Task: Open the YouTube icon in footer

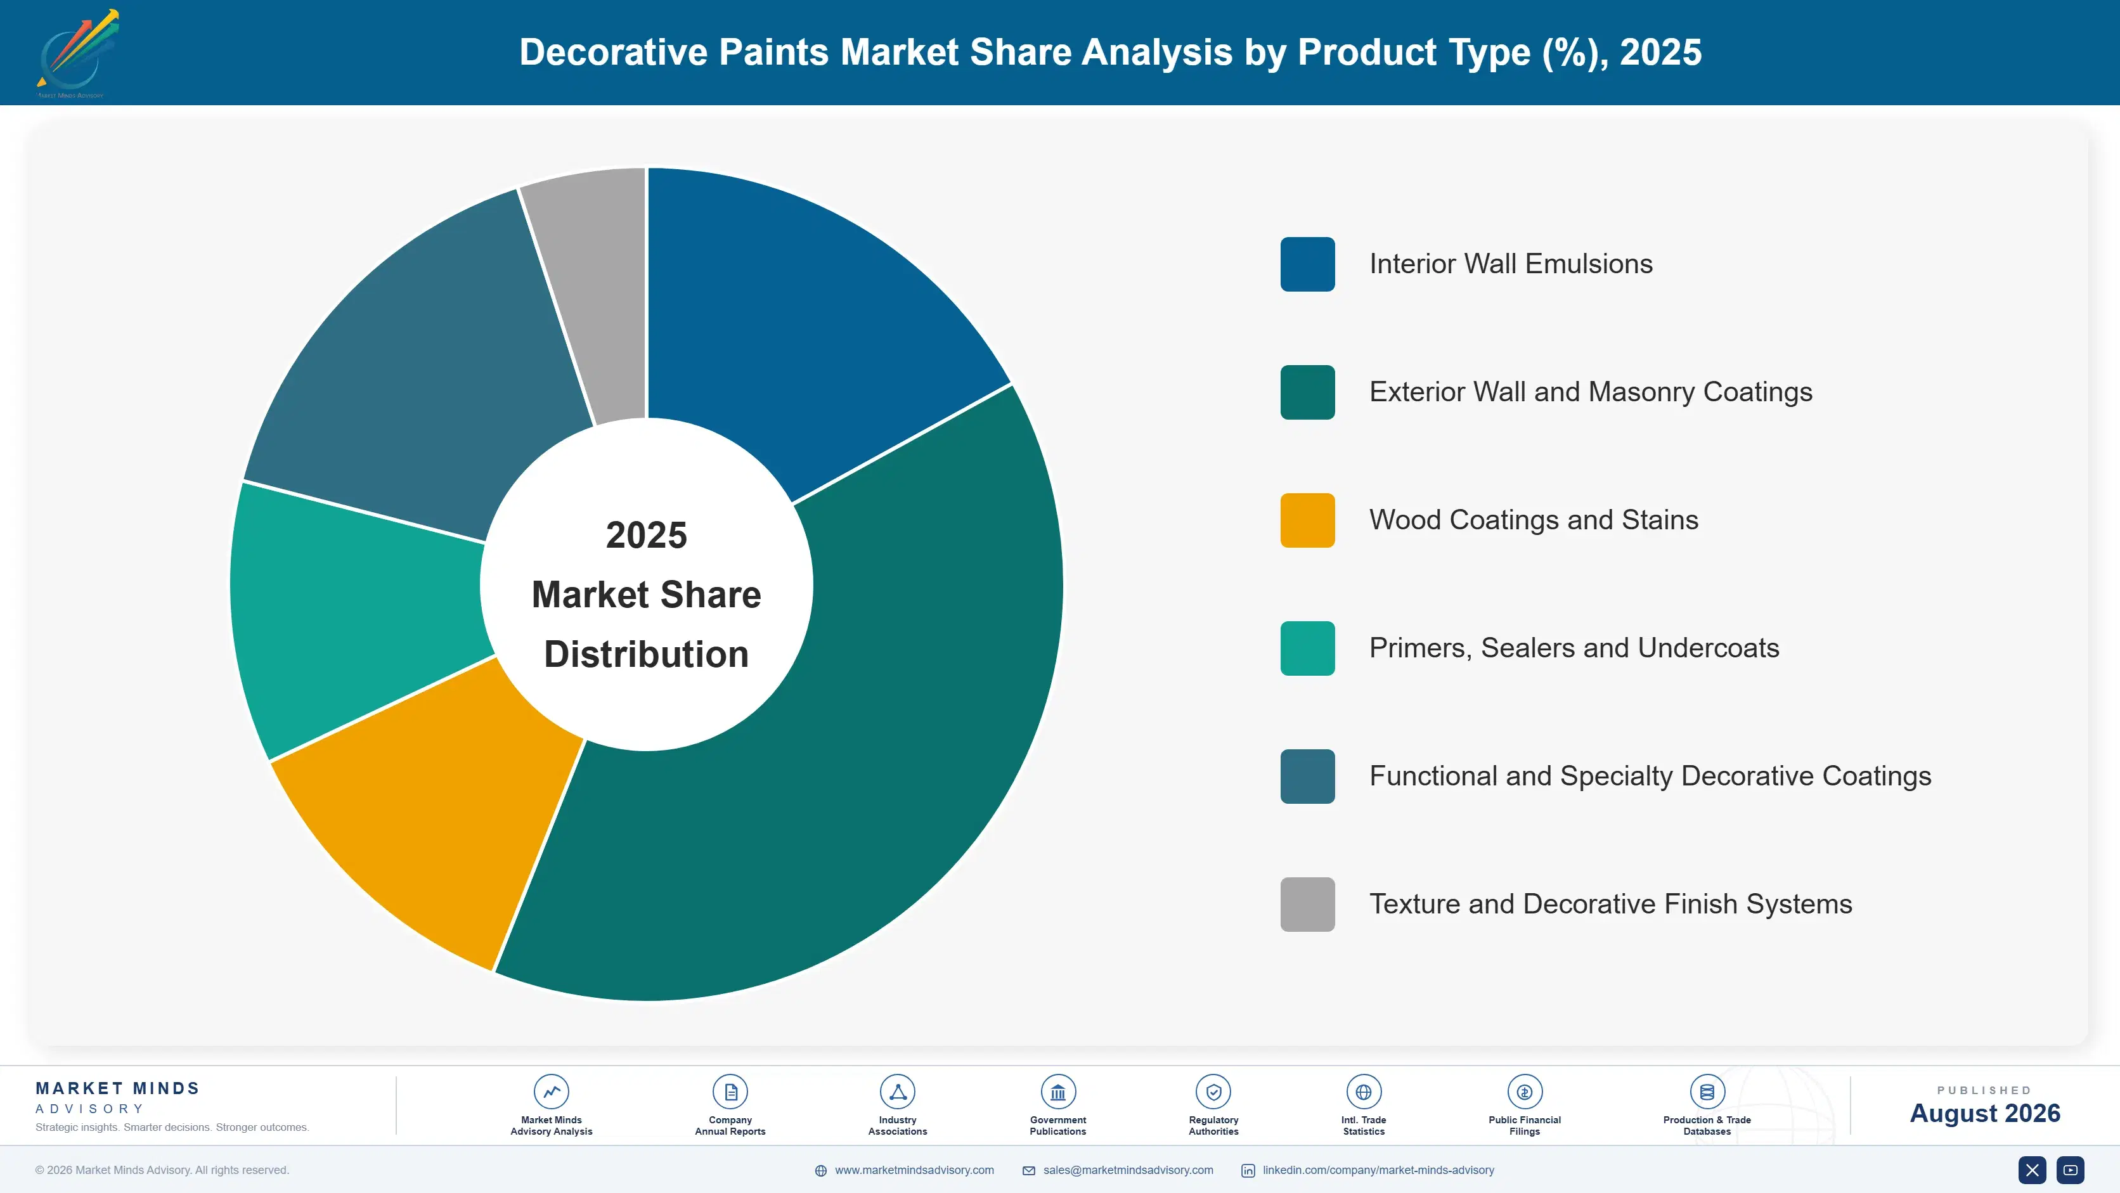Action: [x=2070, y=1170]
